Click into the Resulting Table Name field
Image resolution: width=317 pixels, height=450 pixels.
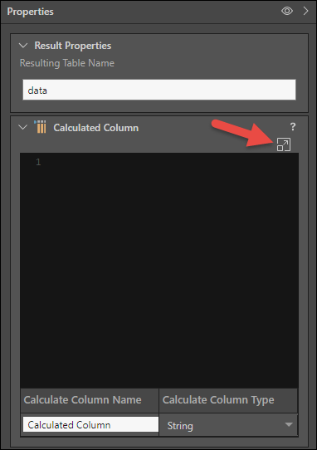tap(159, 90)
